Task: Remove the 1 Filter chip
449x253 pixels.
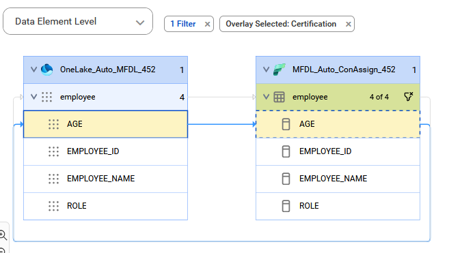Action: (x=207, y=25)
